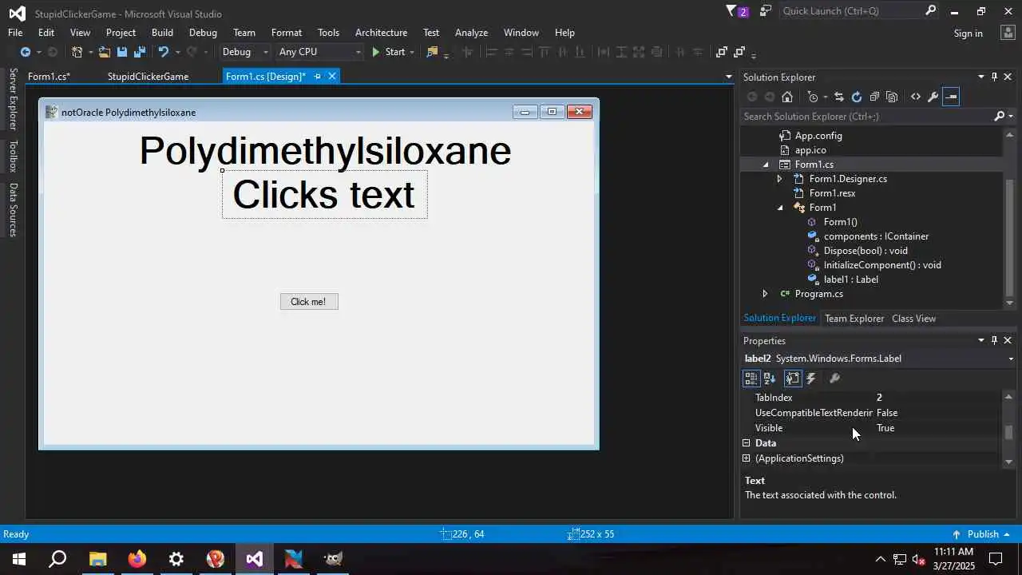Open the Debug menu
Viewport: 1022px width, 575px height.
coord(203,33)
